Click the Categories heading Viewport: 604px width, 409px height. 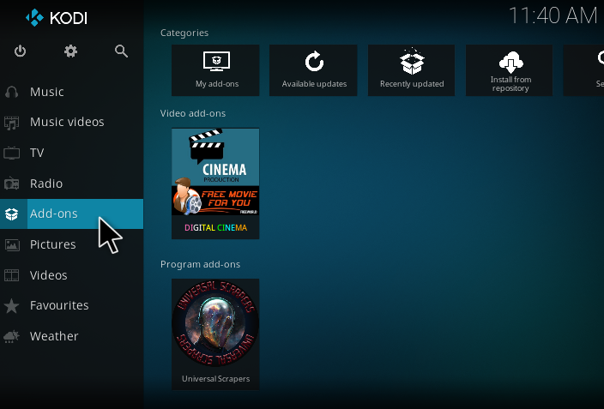[184, 33]
